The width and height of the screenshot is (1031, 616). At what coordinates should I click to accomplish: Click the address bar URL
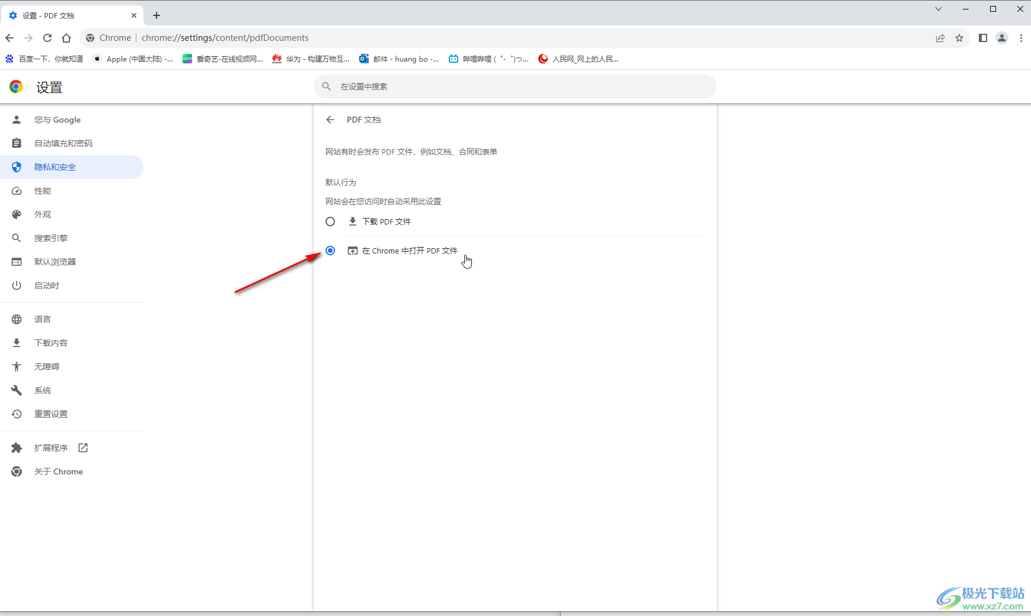click(225, 38)
